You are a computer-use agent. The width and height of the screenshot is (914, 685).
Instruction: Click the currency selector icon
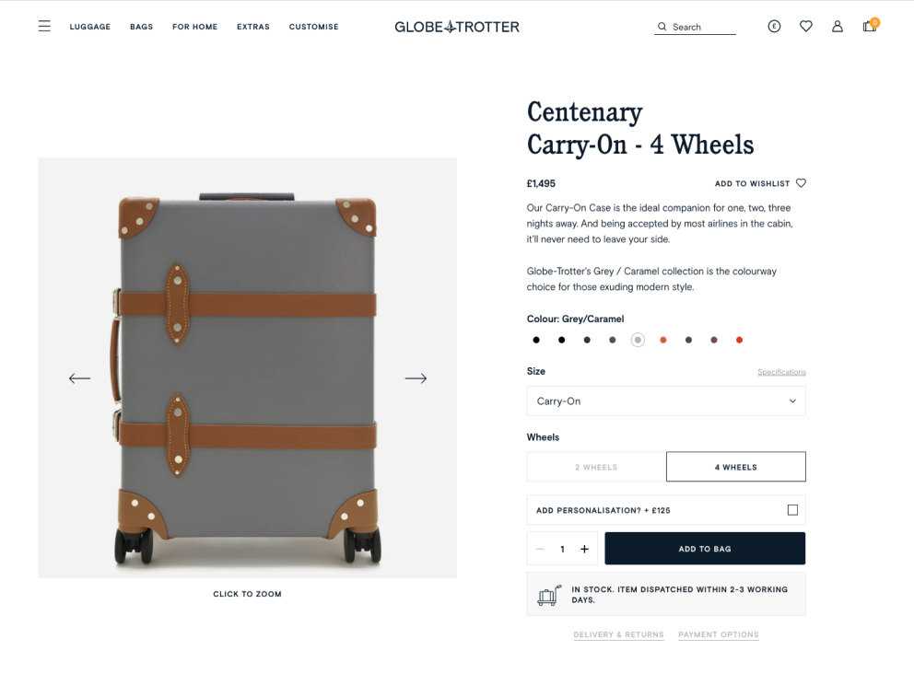[774, 27]
